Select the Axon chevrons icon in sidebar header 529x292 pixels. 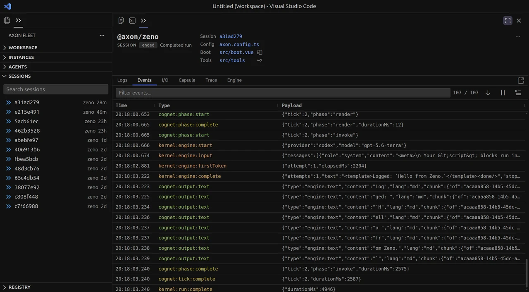(18, 20)
